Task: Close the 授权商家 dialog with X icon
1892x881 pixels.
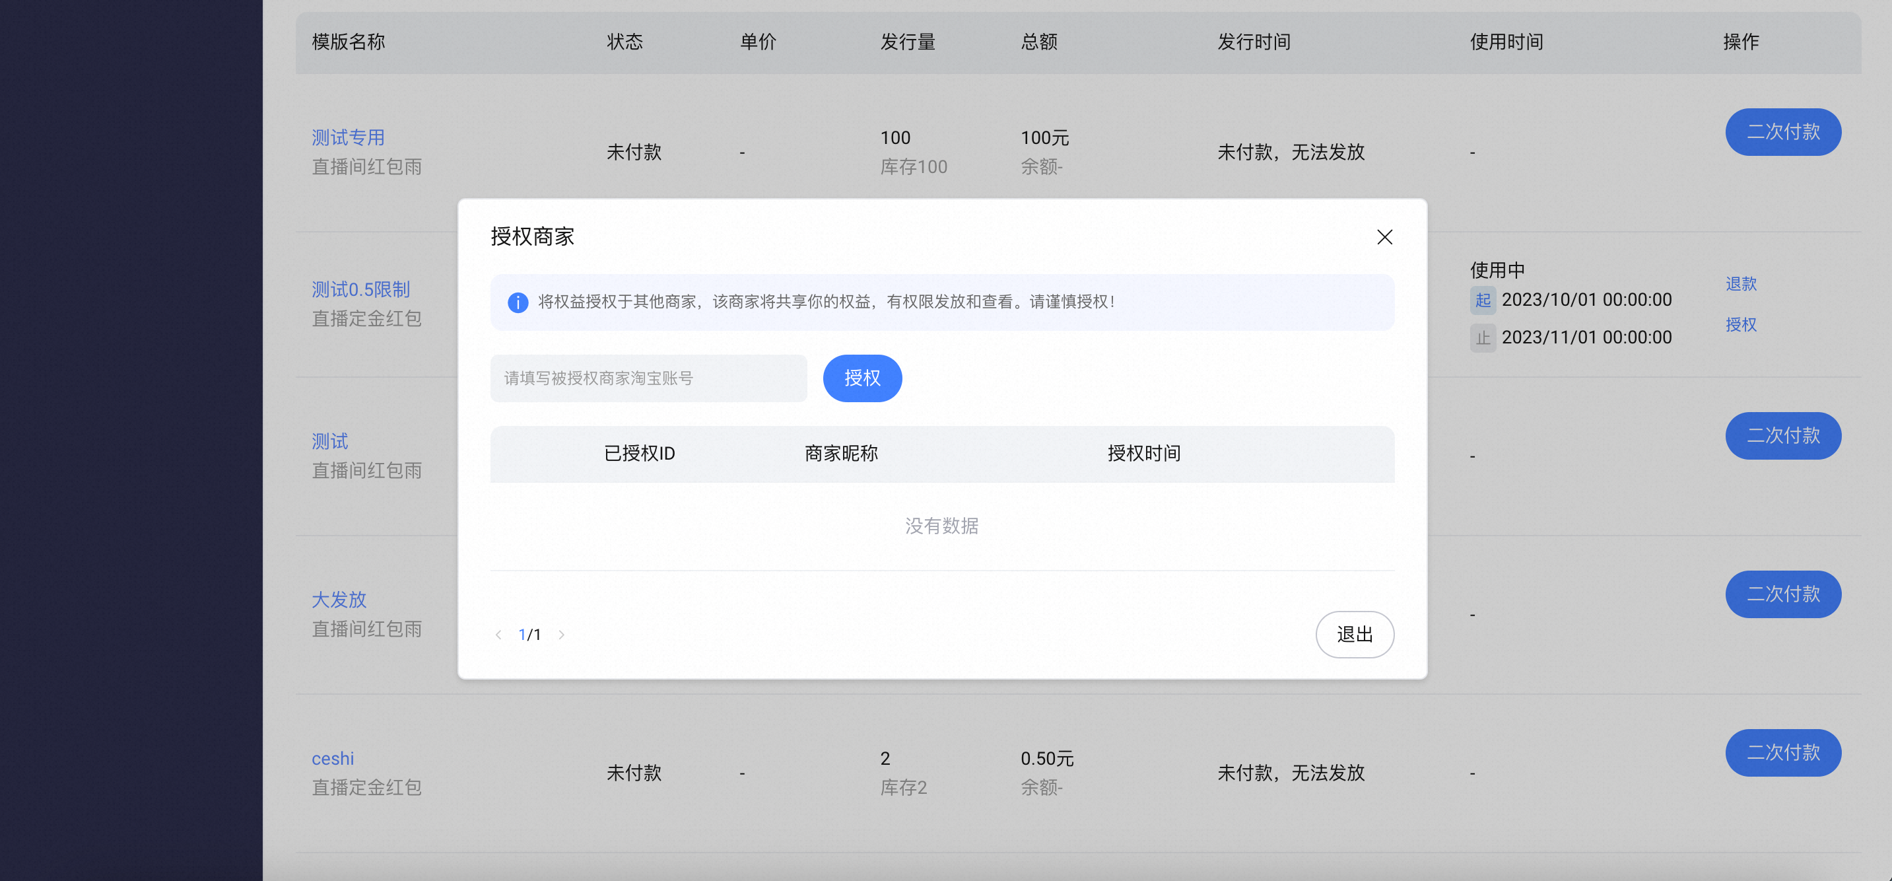Action: pyautogui.click(x=1384, y=237)
